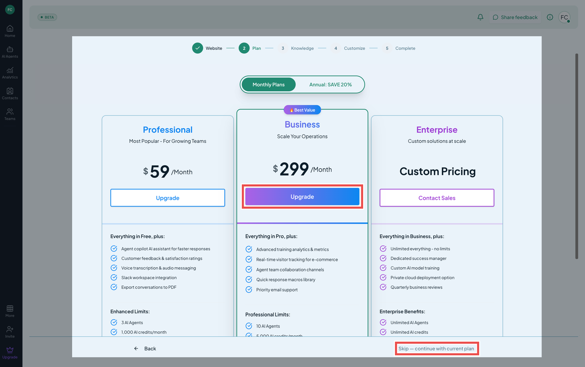Image resolution: width=585 pixels, height=367 pixels.
Task: Click Skip — continue with current plan
Action: 436,348
